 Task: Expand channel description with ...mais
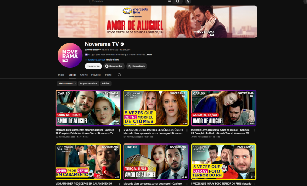pos(149,55)
